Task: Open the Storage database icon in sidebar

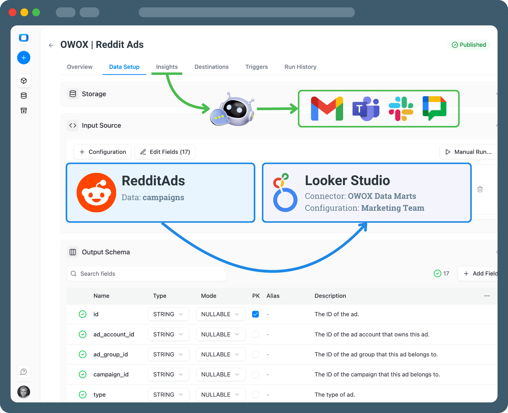Action: click(24, 96)
